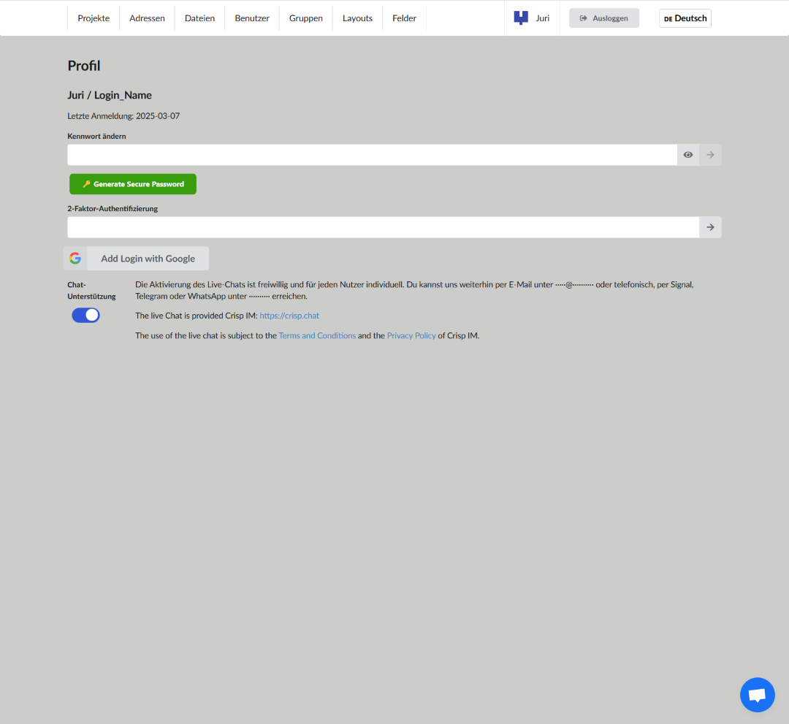
Task: Open the Crisp chat bubble
Action: 757,694
